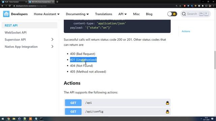Open a new browser tab with the plus icon
Image resolution: width=216 pixels, height=121 pixels.
(57, 2)
